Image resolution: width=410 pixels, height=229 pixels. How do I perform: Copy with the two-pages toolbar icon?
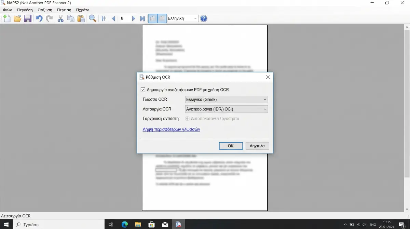[x=71, y=18]
